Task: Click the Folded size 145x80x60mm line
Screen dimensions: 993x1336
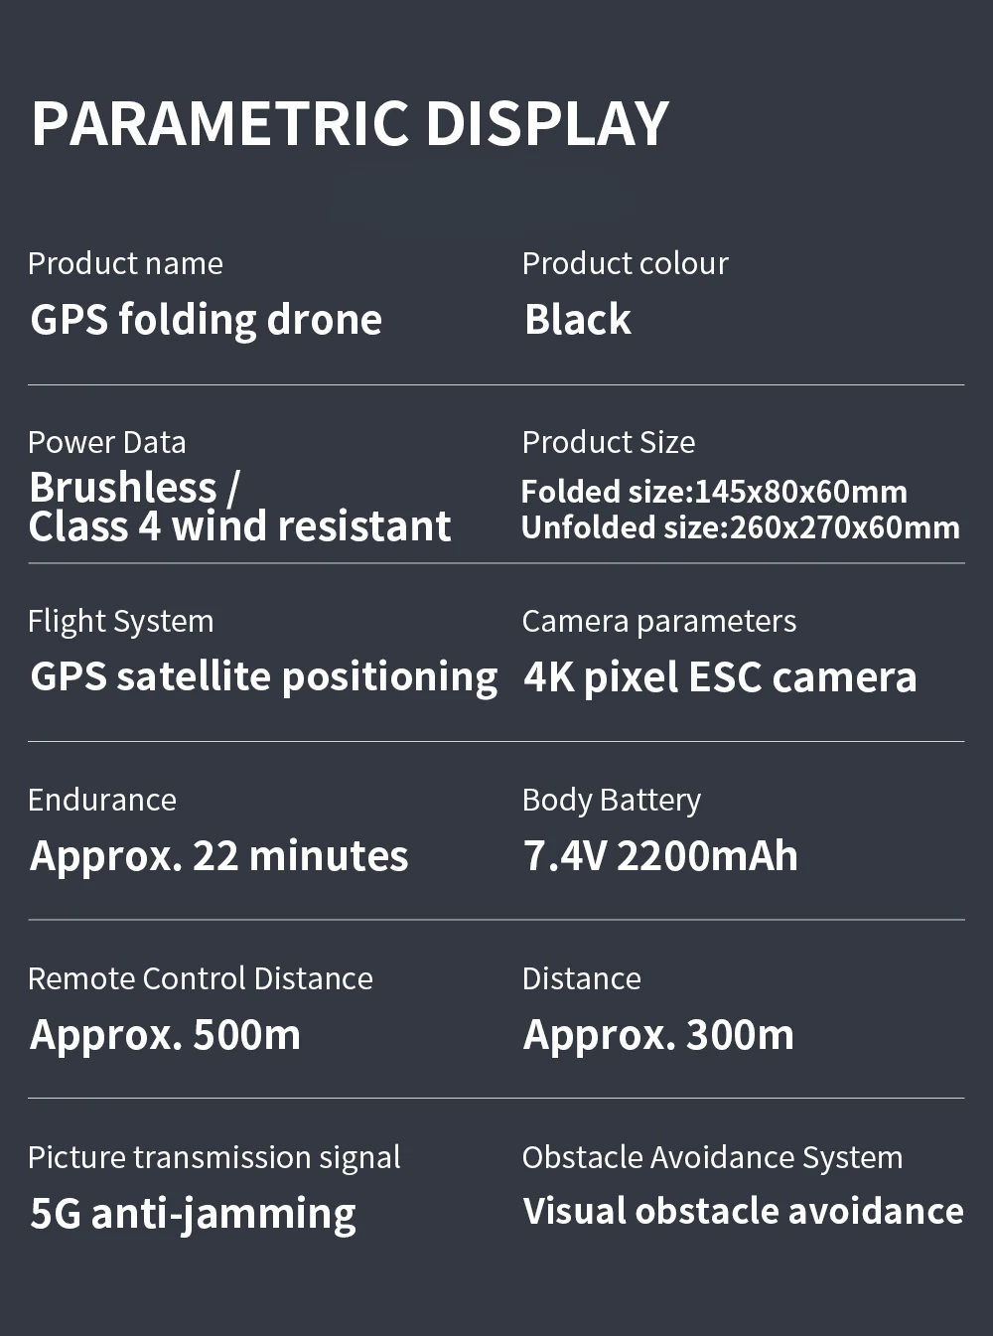Action: pos(714,492)
